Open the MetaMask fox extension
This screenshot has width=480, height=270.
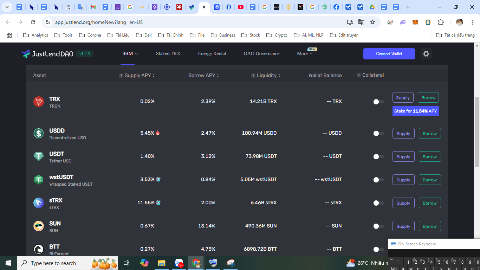415,22
